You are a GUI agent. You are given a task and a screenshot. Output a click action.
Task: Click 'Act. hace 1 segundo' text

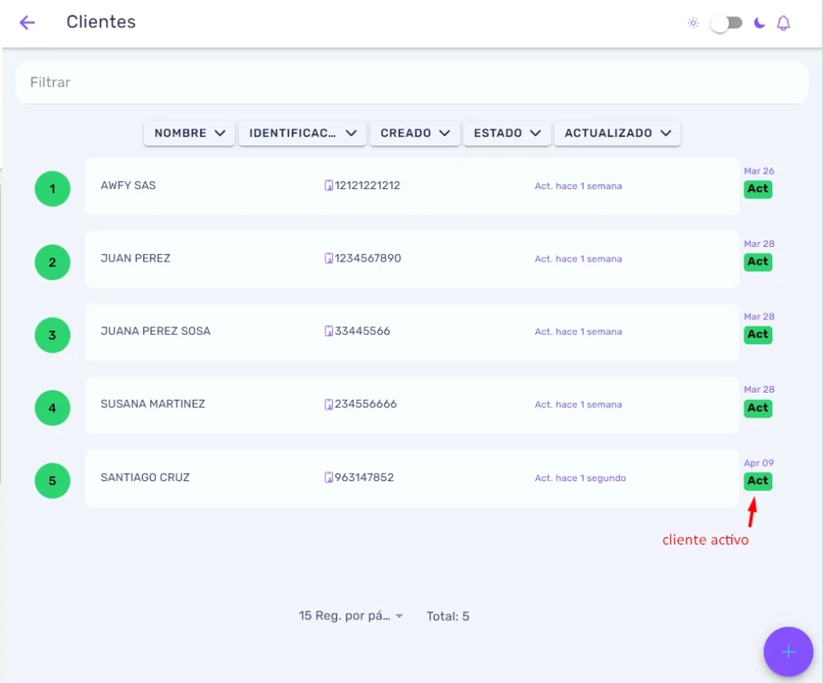tap(580, 478)
